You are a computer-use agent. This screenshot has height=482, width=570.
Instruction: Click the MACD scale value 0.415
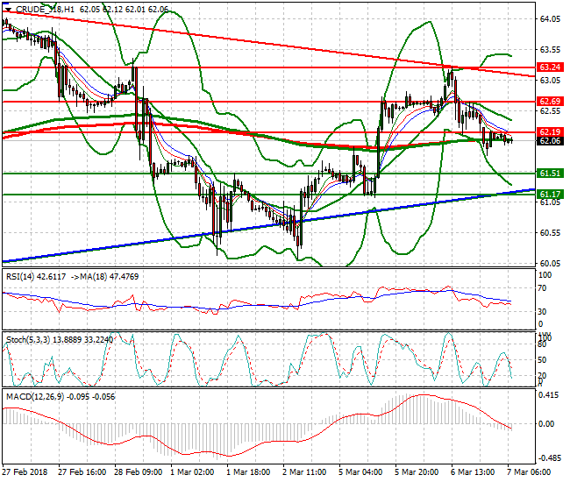point(549,395)
